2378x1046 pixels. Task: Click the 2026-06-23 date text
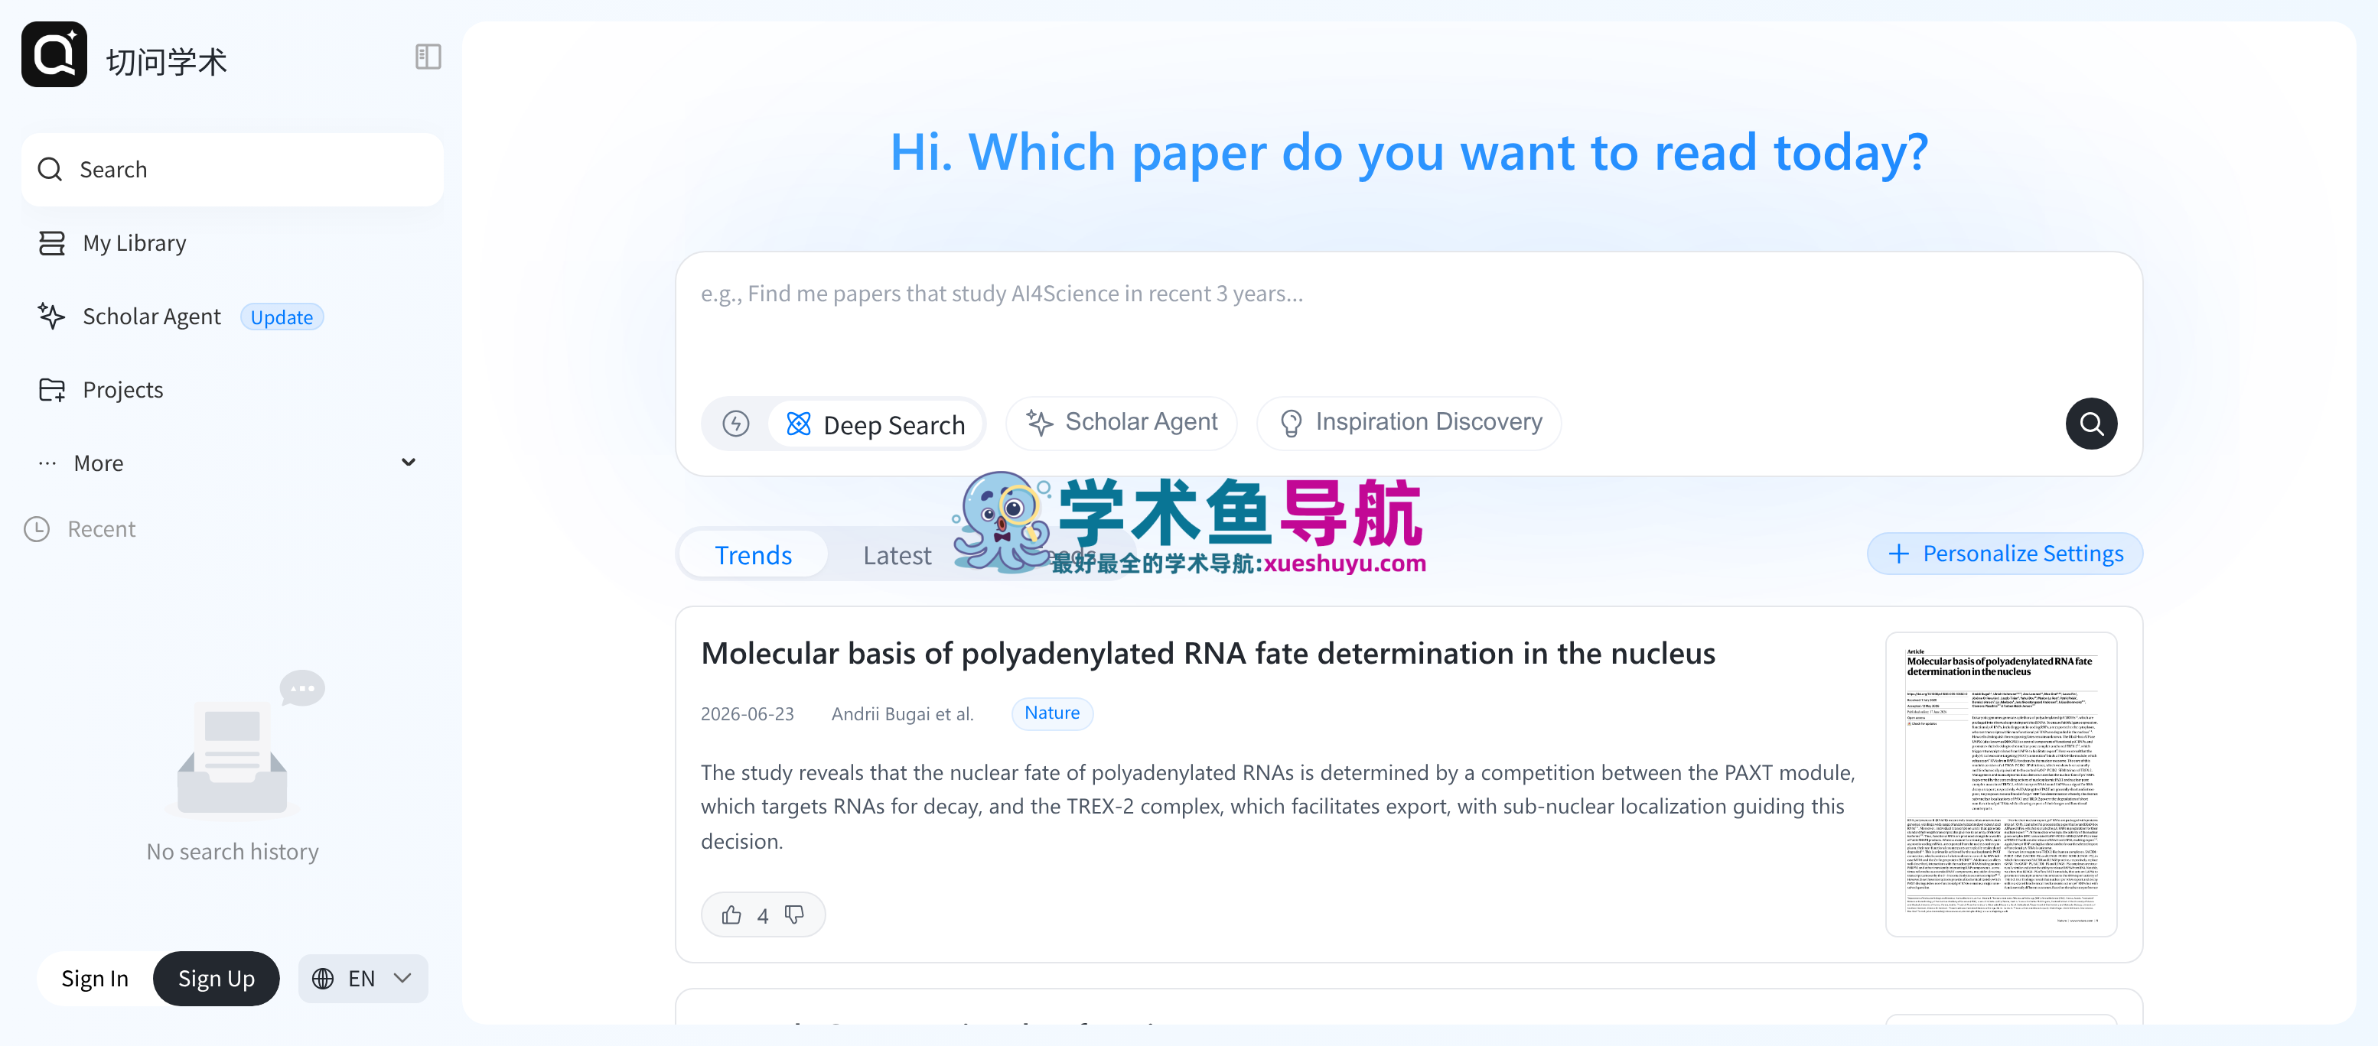(747, 714)
